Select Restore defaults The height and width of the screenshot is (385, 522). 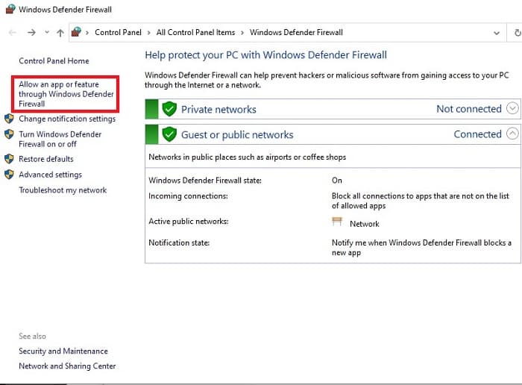click(x=46, y=159)
